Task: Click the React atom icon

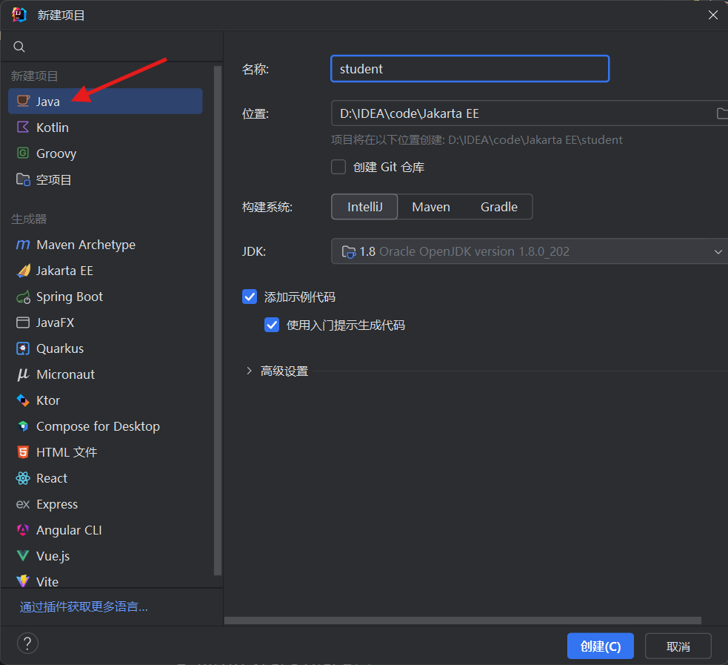Action: pyautogui.click(x=23, y=478)
